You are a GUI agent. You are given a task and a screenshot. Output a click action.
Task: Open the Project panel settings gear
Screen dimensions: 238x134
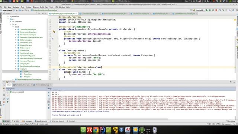click(43, 13)
